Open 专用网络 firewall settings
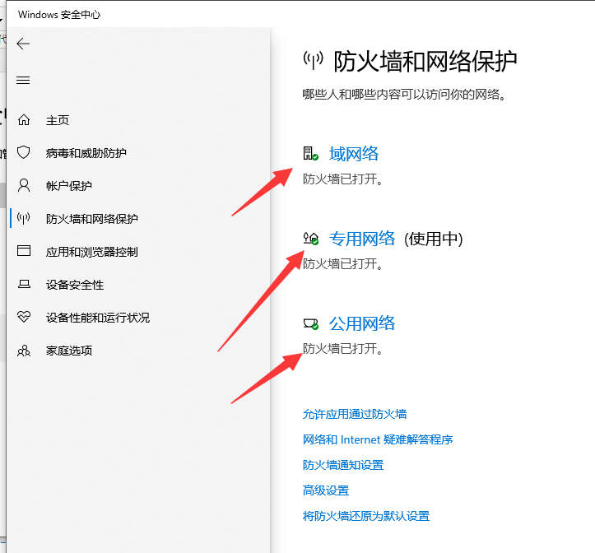The width and height of the screenshot is (595, 553). coord(362,239)
